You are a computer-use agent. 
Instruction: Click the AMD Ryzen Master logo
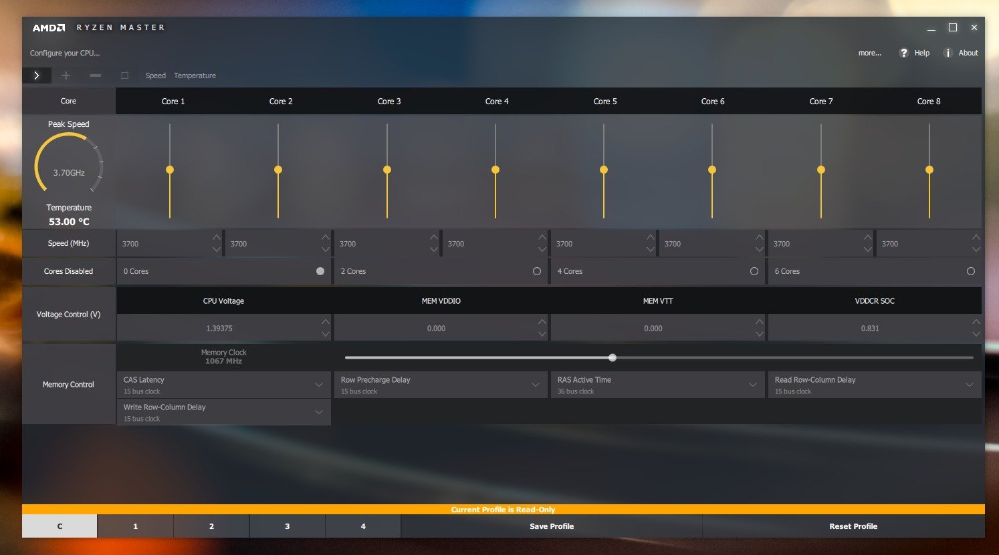[98, 28]
